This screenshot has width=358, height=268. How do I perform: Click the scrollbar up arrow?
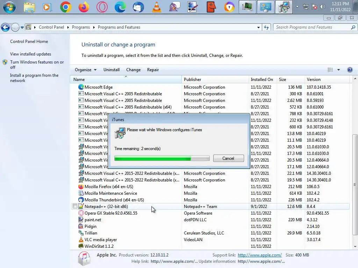pos(355,79)
